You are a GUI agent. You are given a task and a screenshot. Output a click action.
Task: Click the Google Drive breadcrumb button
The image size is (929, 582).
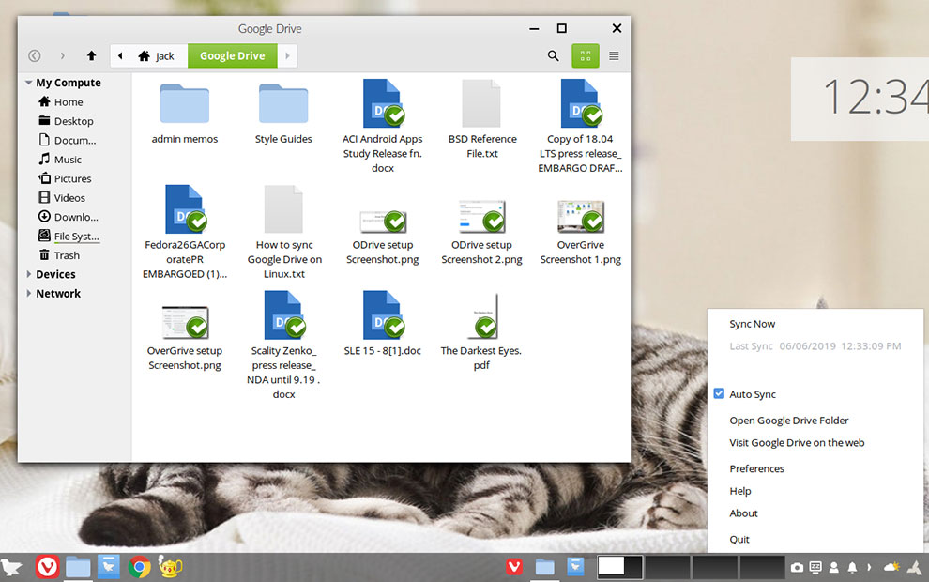233,55
